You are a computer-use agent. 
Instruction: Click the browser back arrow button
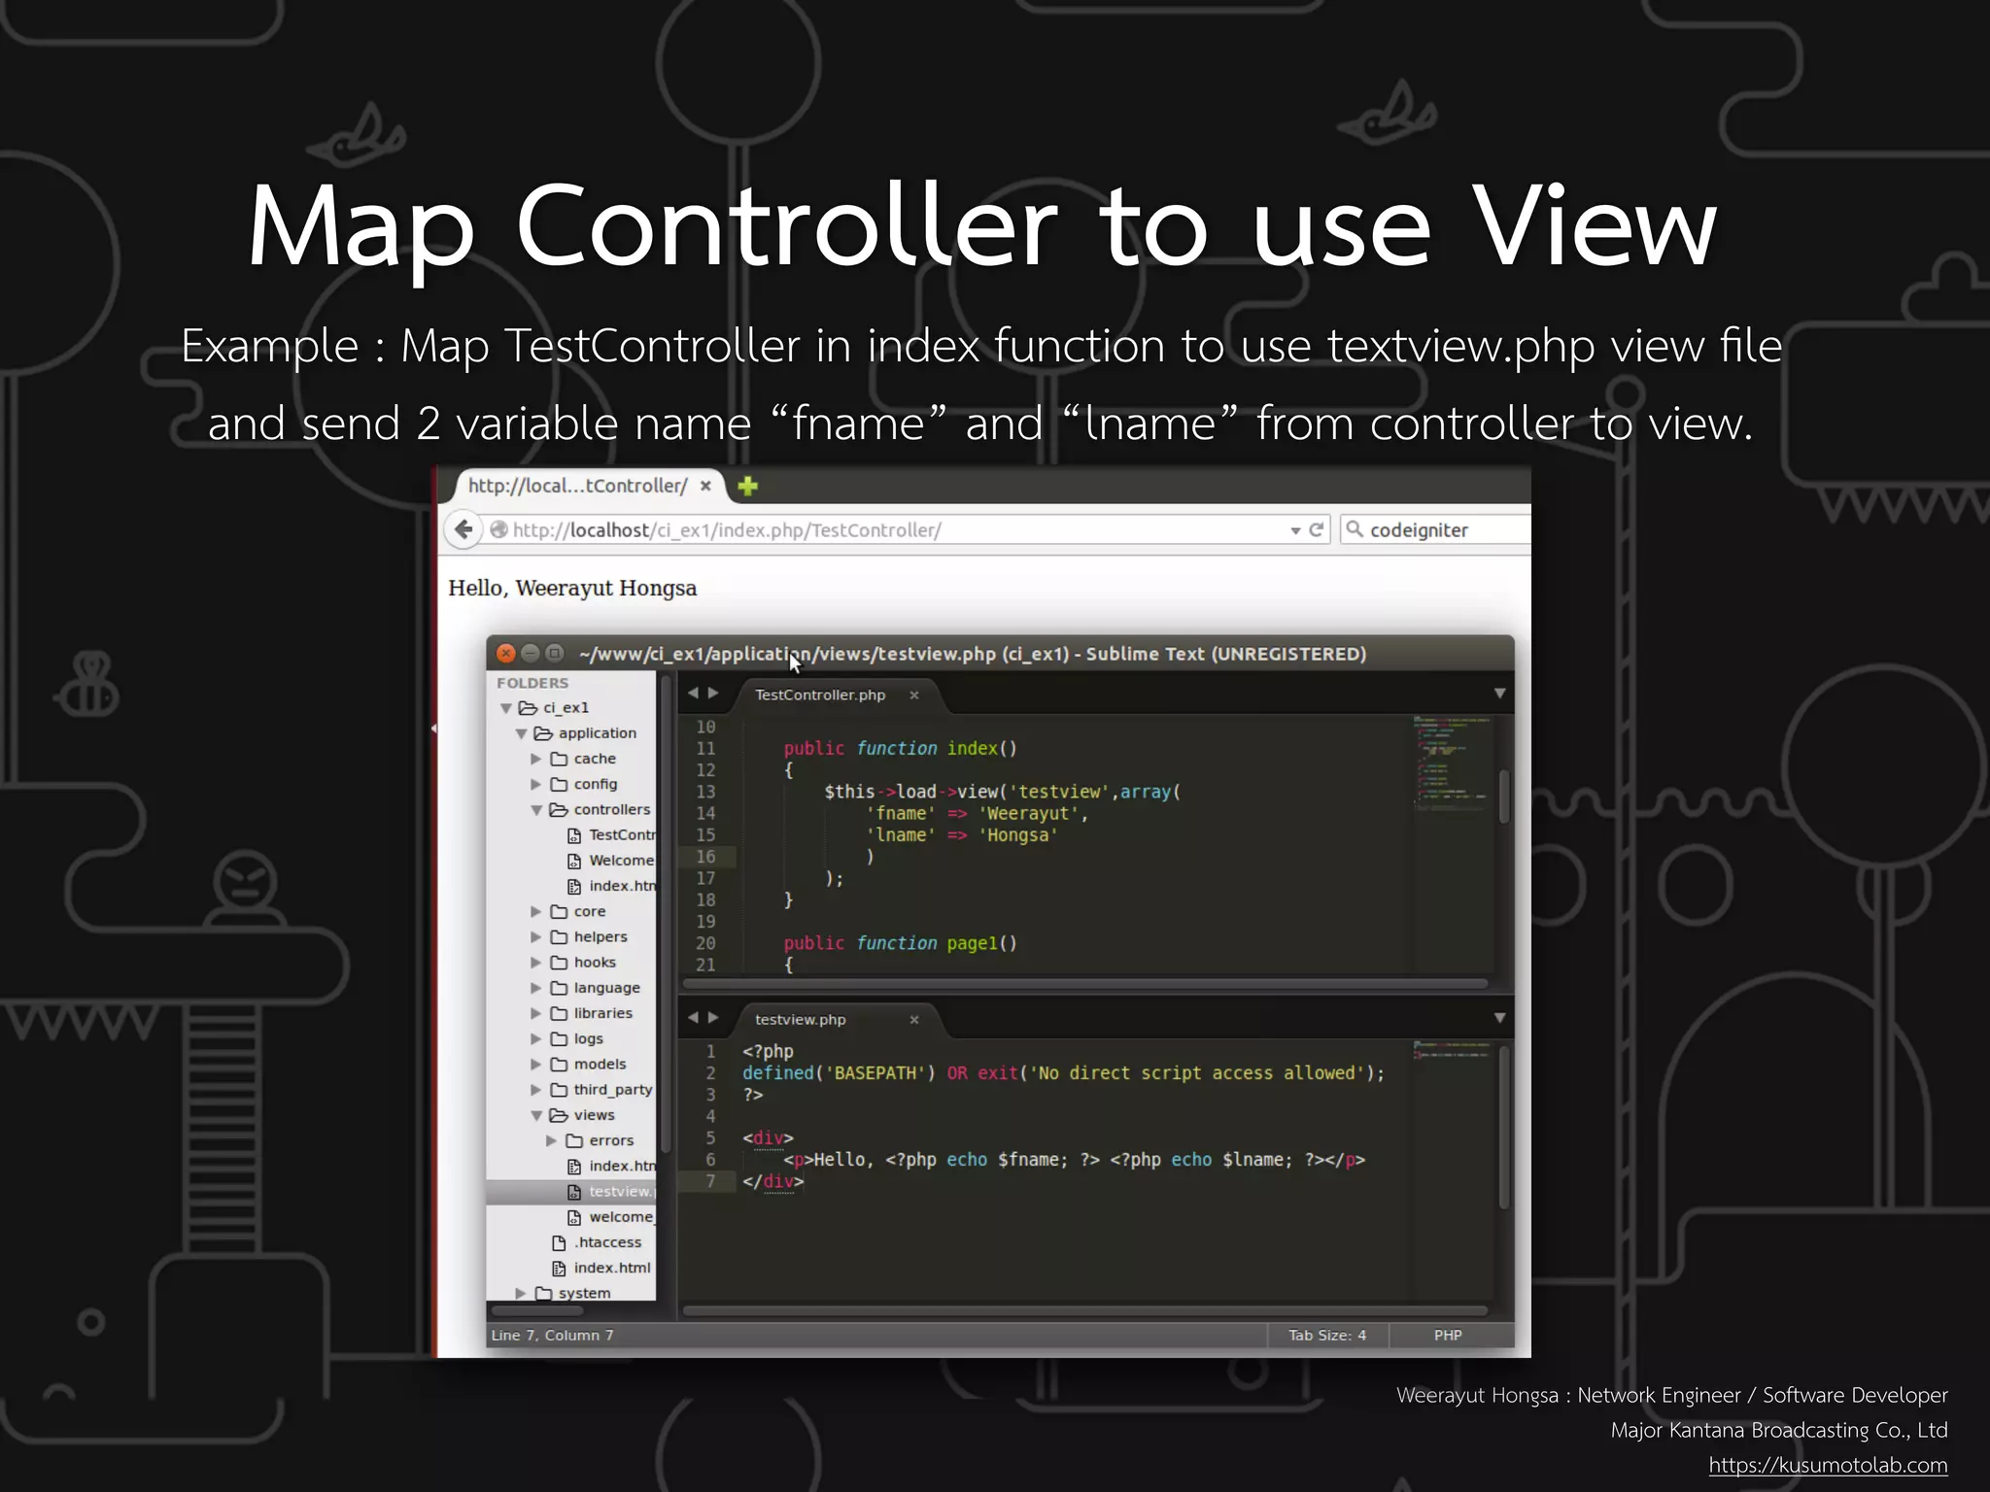[463, 529]
